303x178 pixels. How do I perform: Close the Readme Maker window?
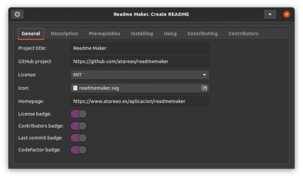click(286, 14)
